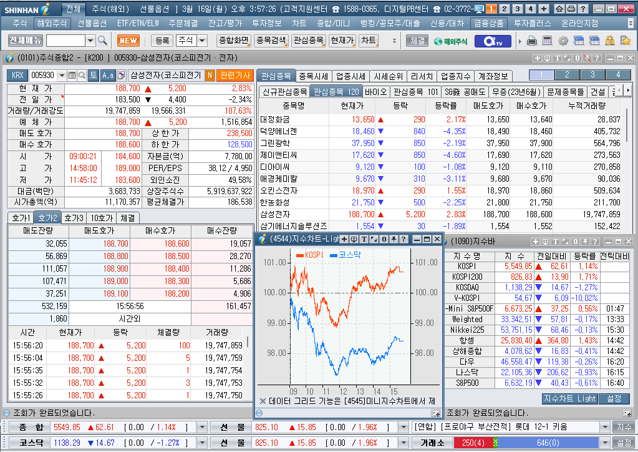Click the 지수 button at bottom right

(624, 427)
